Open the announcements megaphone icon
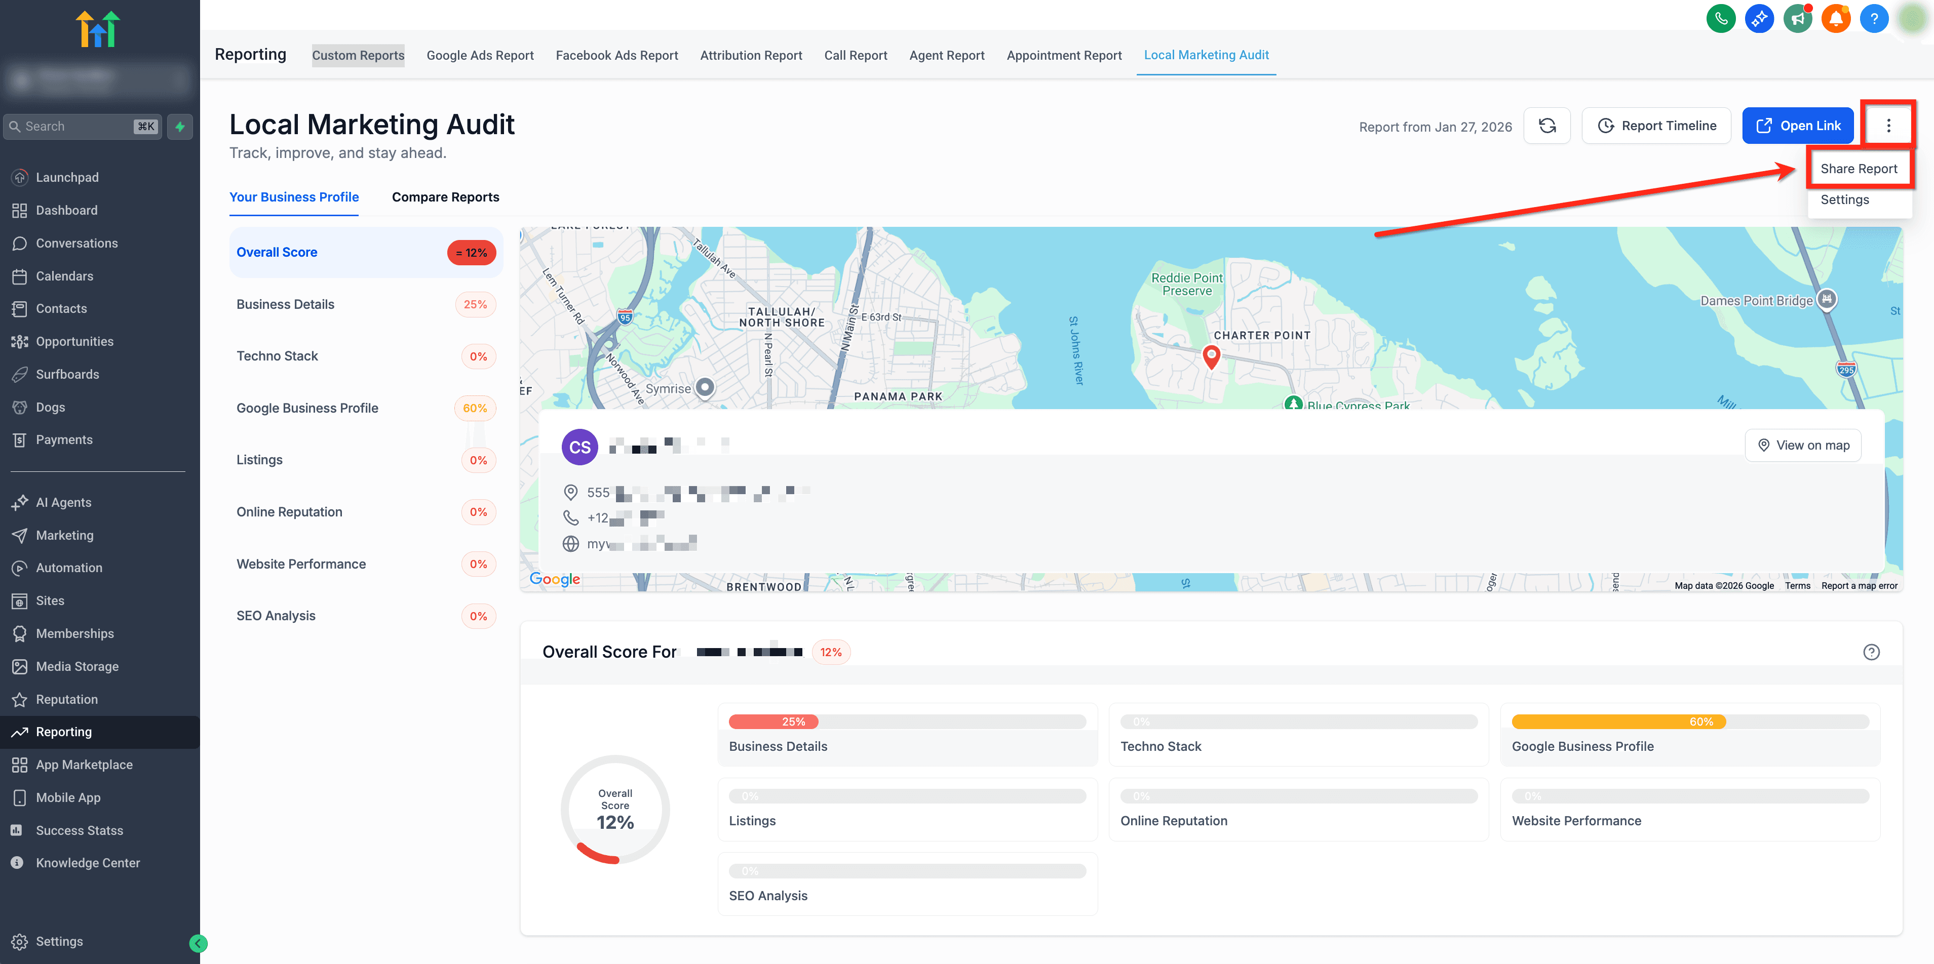 pyautogui.click(x=1797, y=19)
